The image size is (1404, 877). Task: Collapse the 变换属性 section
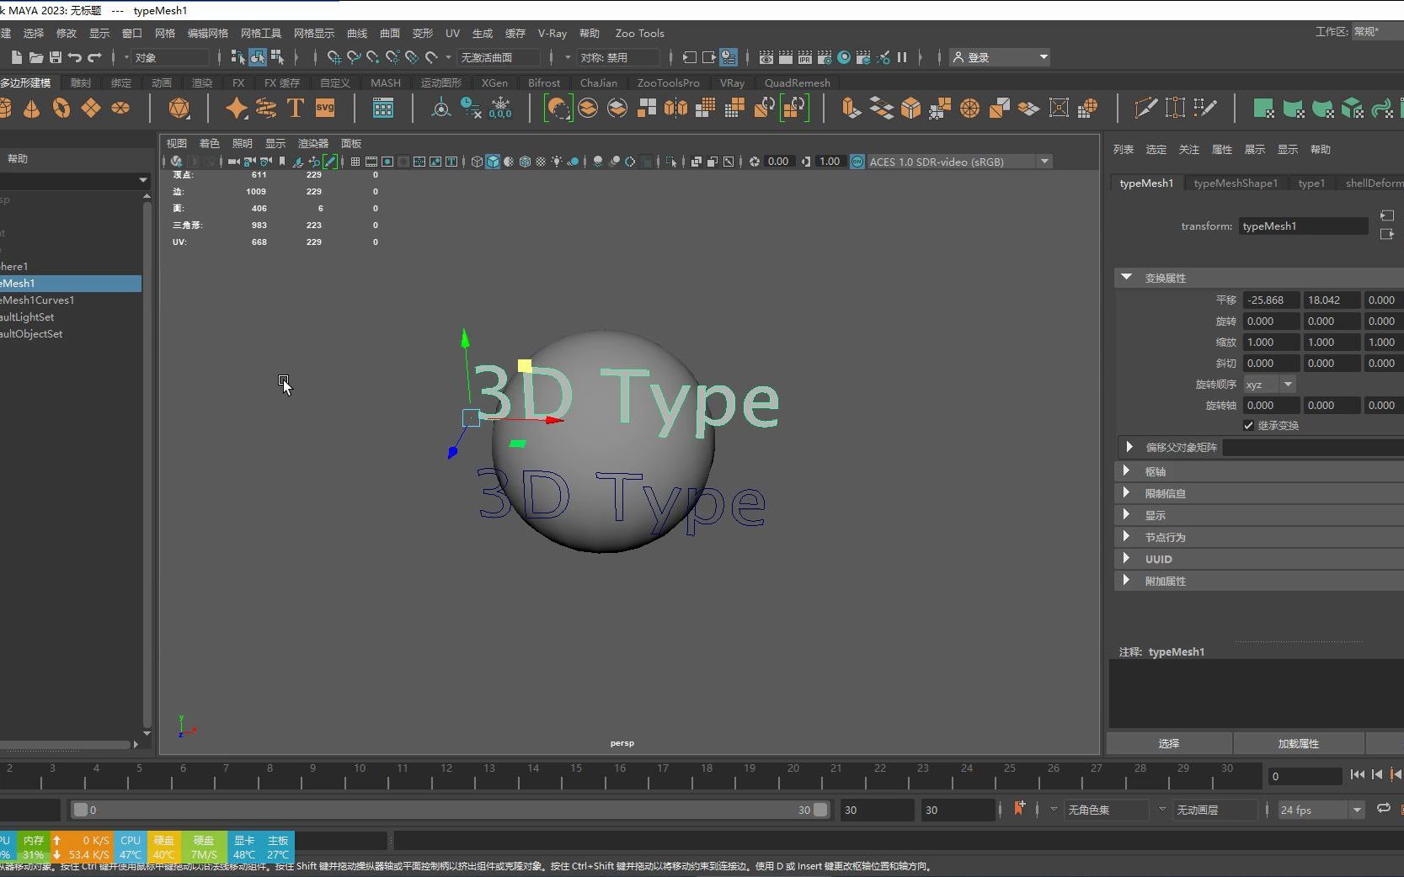(1126, 277)
